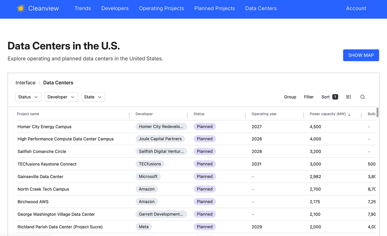Image resolution: width=387 pixels, height=236 pixels.
Task: Open the Sort options
Action: pos(330,97)
